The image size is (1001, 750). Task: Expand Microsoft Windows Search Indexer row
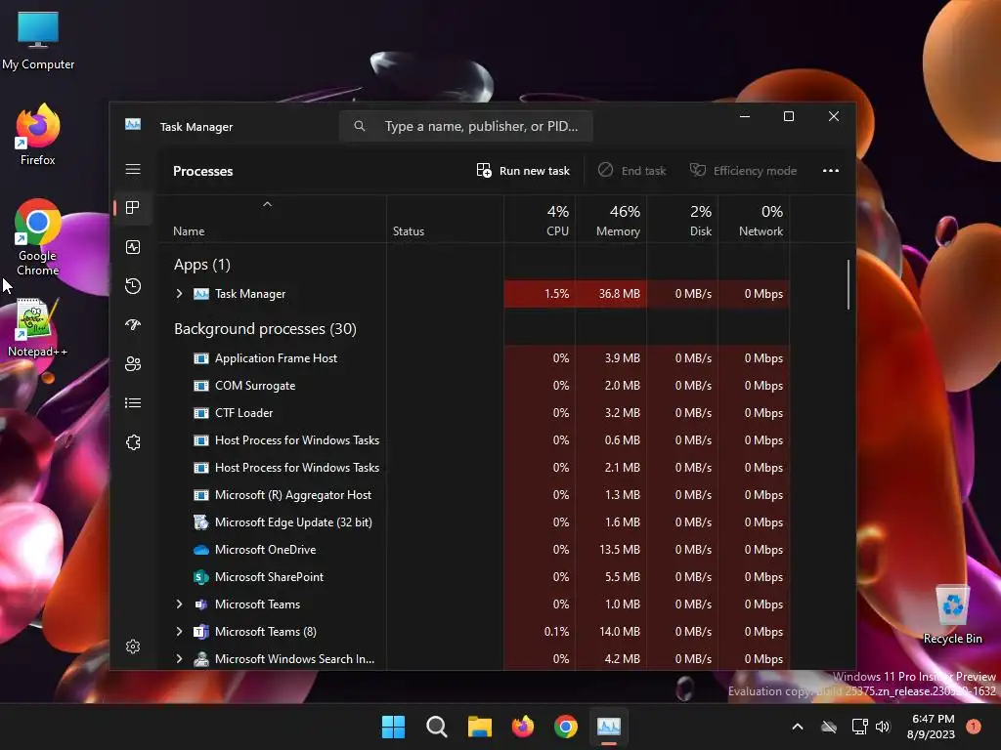[x=180, y=659]
